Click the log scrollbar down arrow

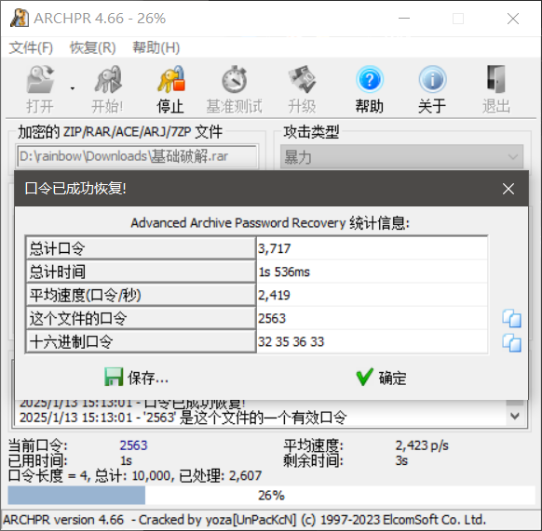pos(515,417)
